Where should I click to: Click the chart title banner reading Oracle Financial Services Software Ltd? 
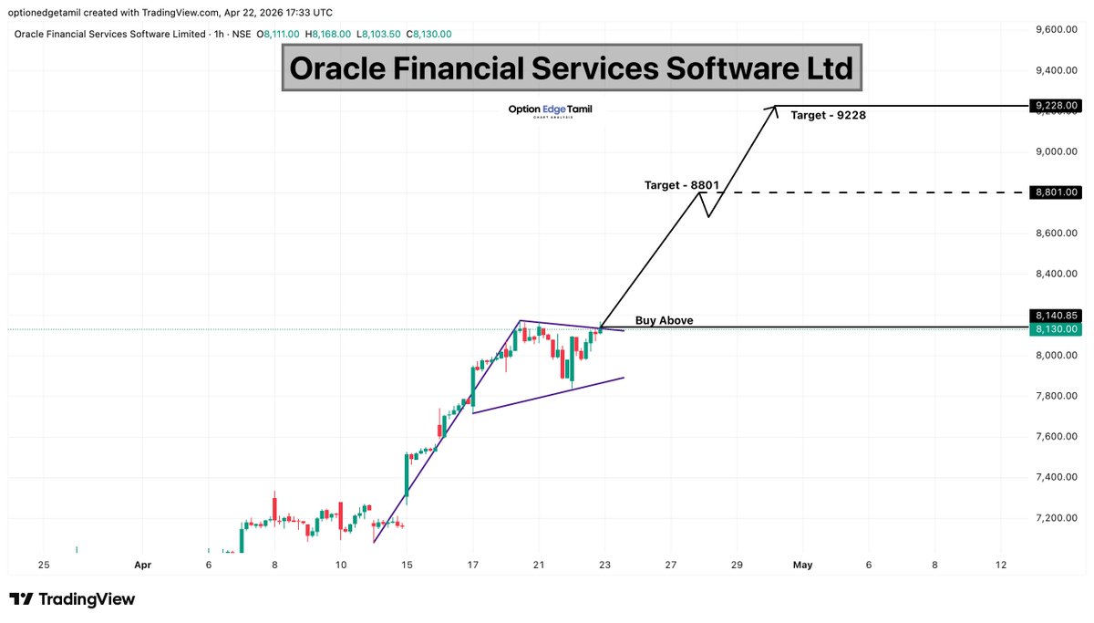(572, 67)
